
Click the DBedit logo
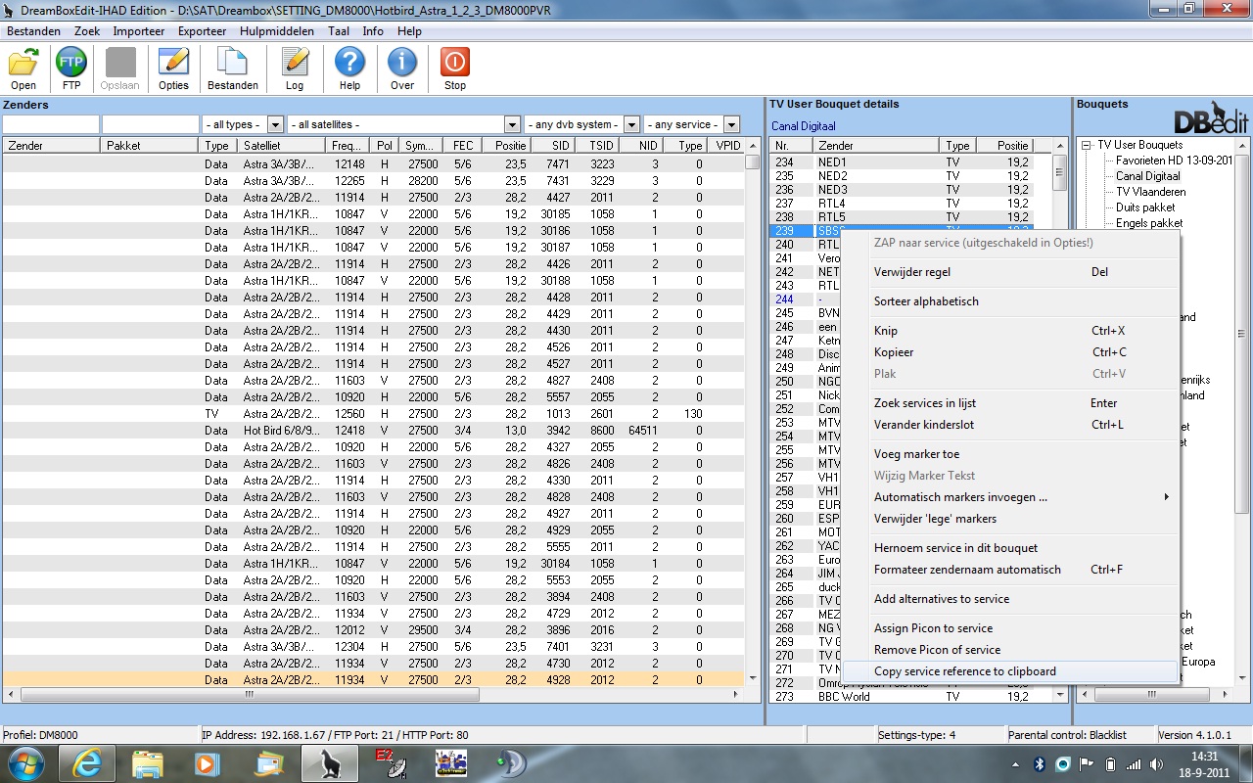(1212, 117)
